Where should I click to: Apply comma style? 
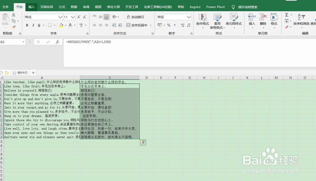174,25
